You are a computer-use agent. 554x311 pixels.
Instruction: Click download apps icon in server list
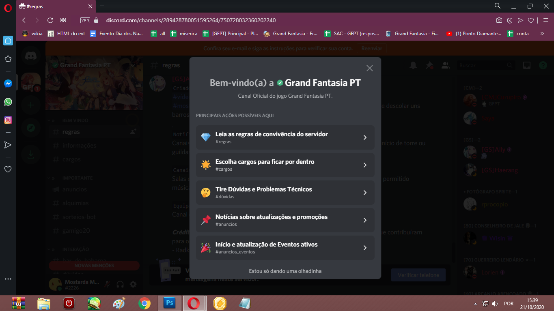pos(31,154)
